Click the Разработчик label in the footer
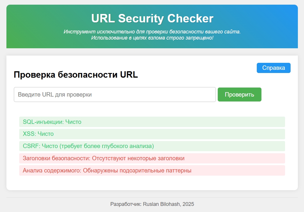Image resolution: width=304 pixels, height=212 pixels. pyautogui.click(x=125, y=204)
